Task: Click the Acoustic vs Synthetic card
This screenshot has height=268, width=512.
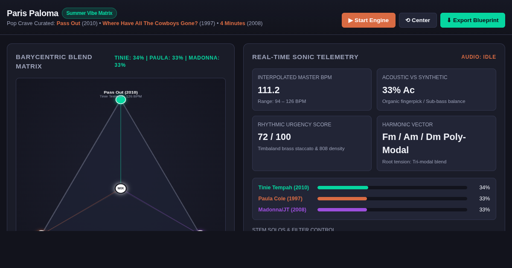Action: [x=436, y=89]
